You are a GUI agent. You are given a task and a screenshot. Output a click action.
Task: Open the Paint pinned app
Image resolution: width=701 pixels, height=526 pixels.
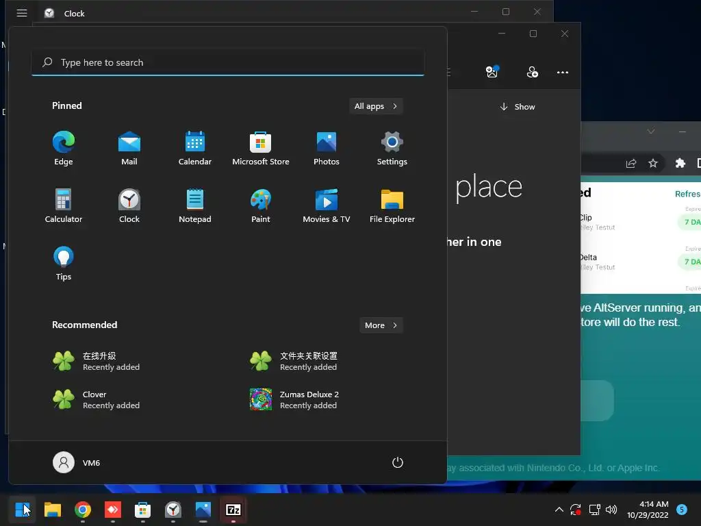(x=261, y=205)
